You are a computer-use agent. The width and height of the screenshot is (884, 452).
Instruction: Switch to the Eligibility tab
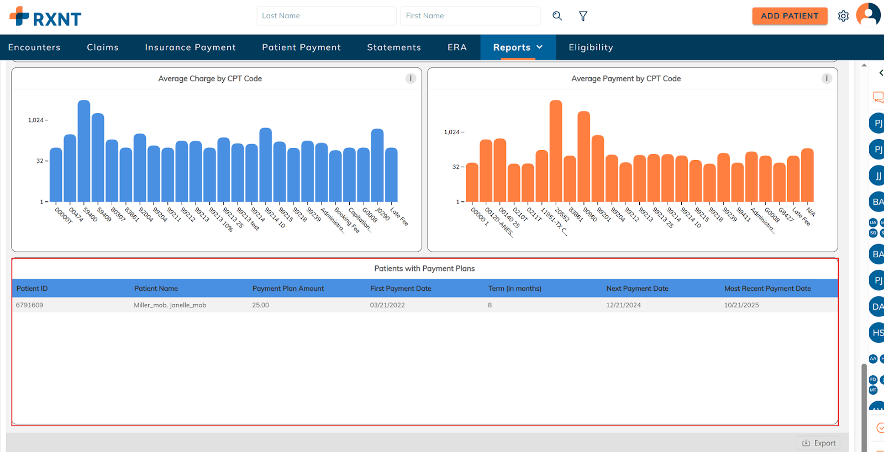tap(591, 47)
